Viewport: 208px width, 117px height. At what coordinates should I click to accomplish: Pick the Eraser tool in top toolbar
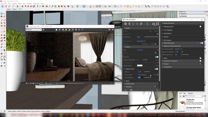6,6
